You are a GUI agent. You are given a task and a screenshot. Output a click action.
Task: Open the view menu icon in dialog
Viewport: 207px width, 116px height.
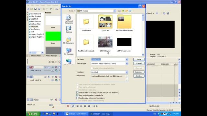click(130, 11)
